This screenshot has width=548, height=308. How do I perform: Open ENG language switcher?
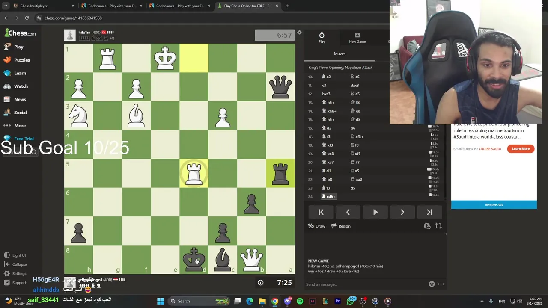coord(502,301)
